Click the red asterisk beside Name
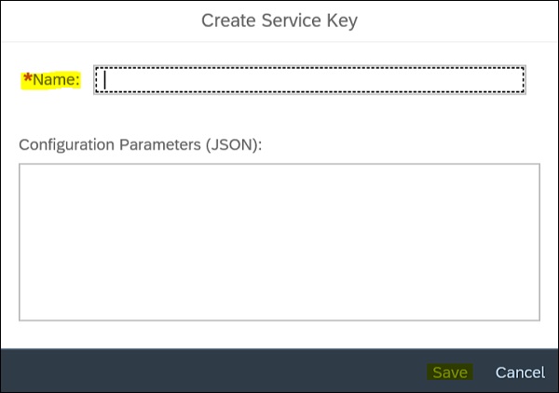This screenshot has width=559, height=393. [x=27, y=80]
